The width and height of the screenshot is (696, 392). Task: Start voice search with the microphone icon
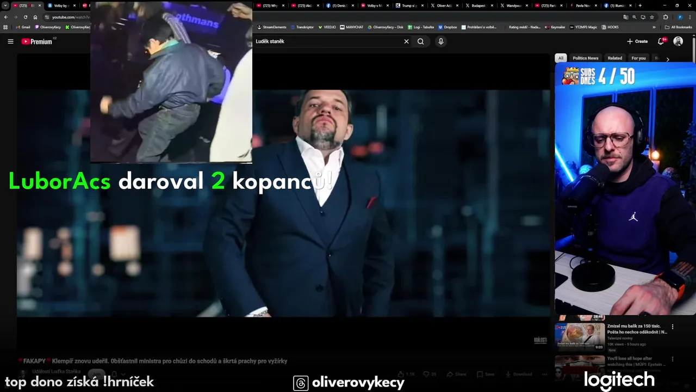pos(441,41)
